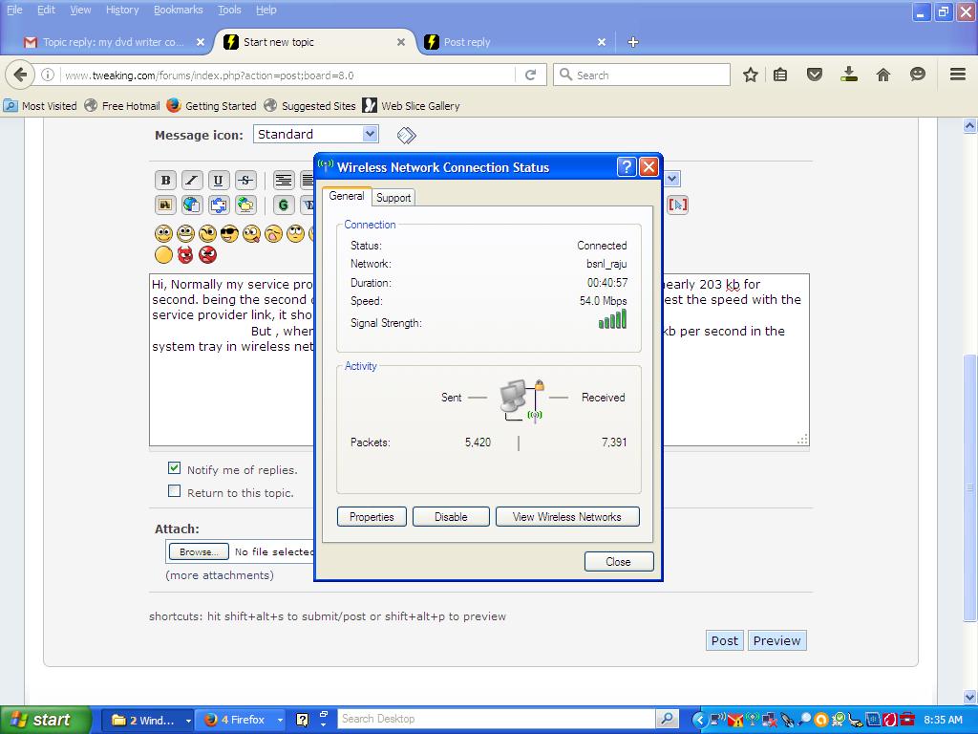Screen dimensions: 978x734
Task: Open the Firefox Downloads panel
Action: [x=849, y=75]
